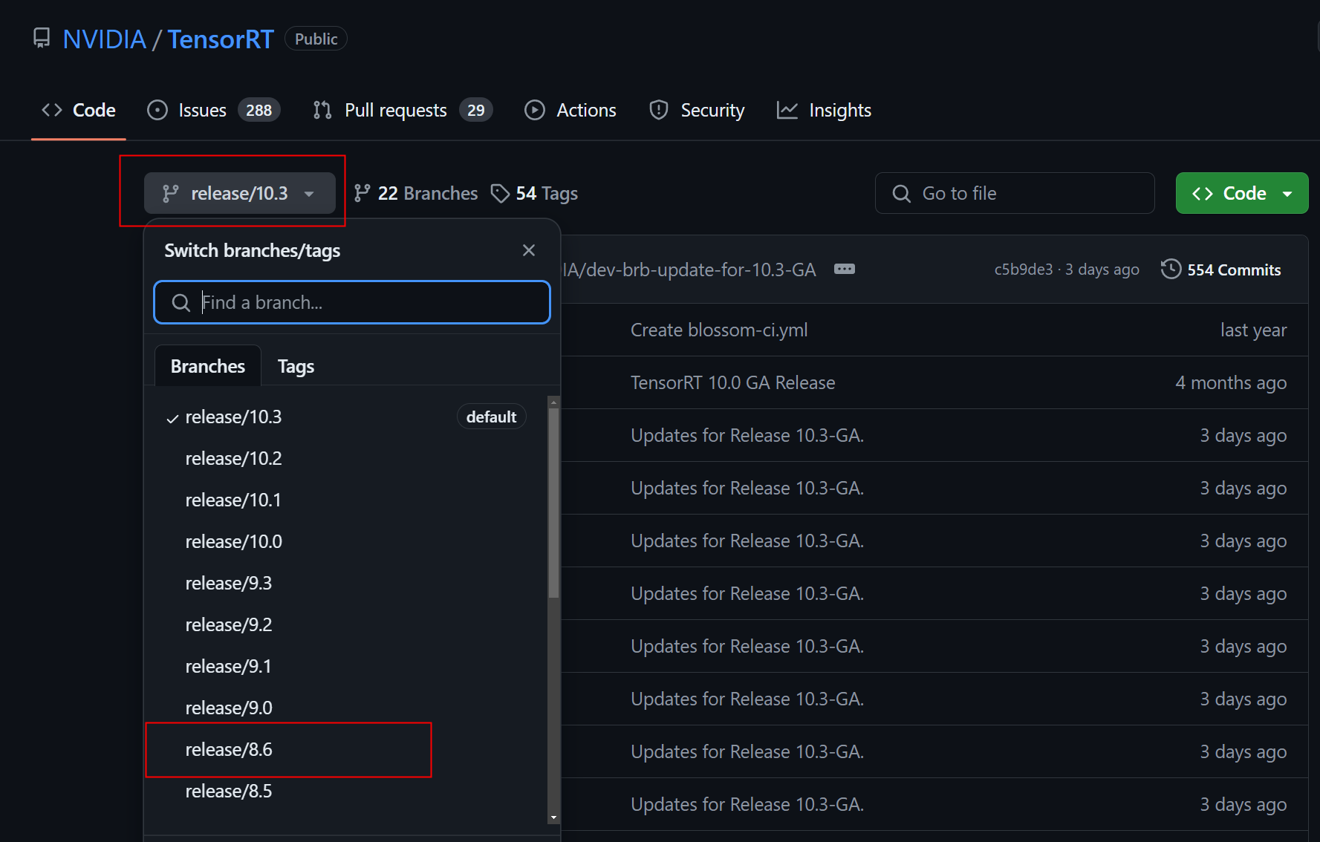
Task: Select branch release/9.2
Action: click(346, 624)
